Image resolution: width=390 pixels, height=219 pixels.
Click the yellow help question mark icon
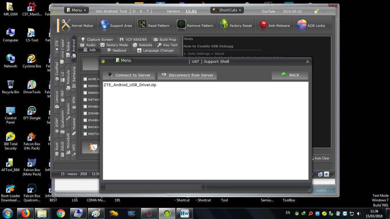pos(317,11)
